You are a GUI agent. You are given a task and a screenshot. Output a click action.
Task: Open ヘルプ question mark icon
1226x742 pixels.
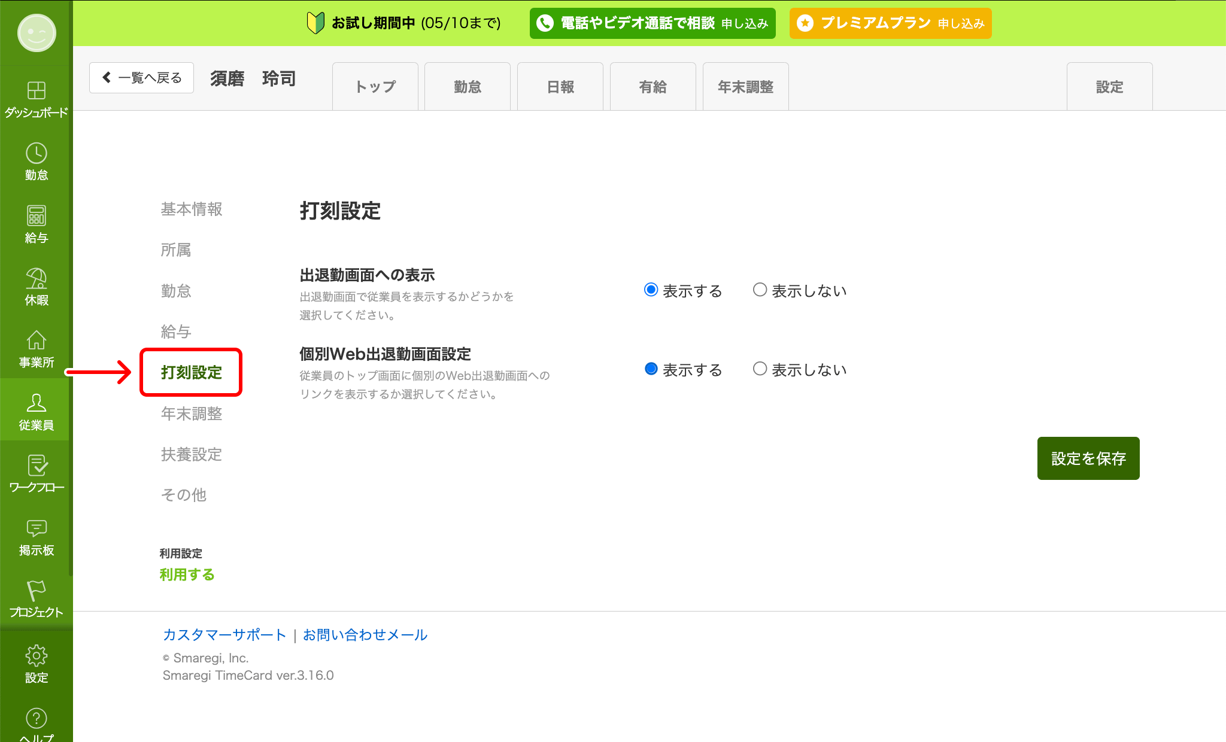coord(37,718)
